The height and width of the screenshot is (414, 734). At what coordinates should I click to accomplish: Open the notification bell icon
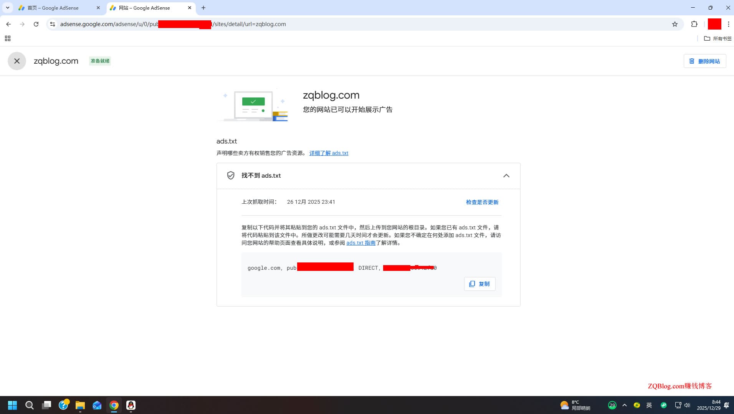tap(727, 405)
